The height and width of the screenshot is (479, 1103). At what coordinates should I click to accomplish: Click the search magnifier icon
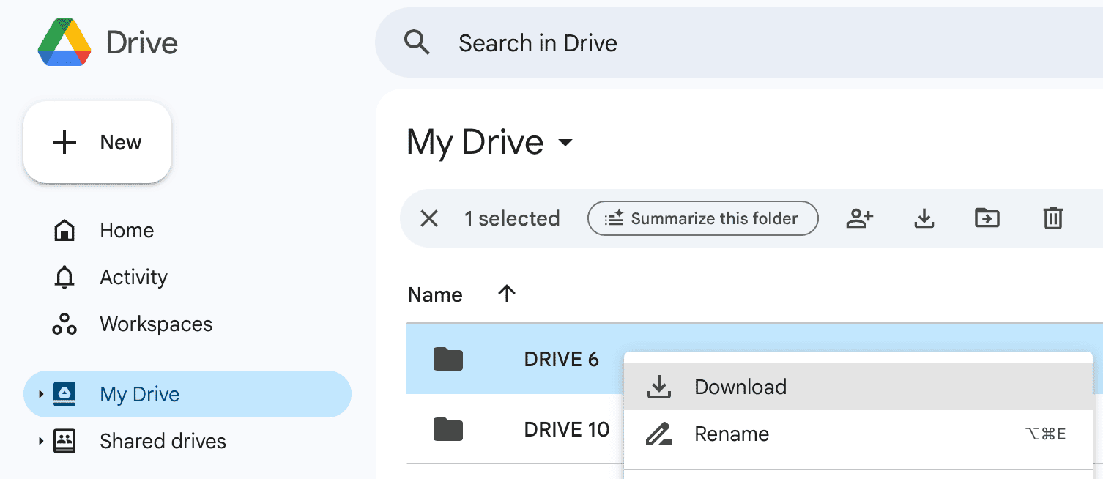click(417, 42)
